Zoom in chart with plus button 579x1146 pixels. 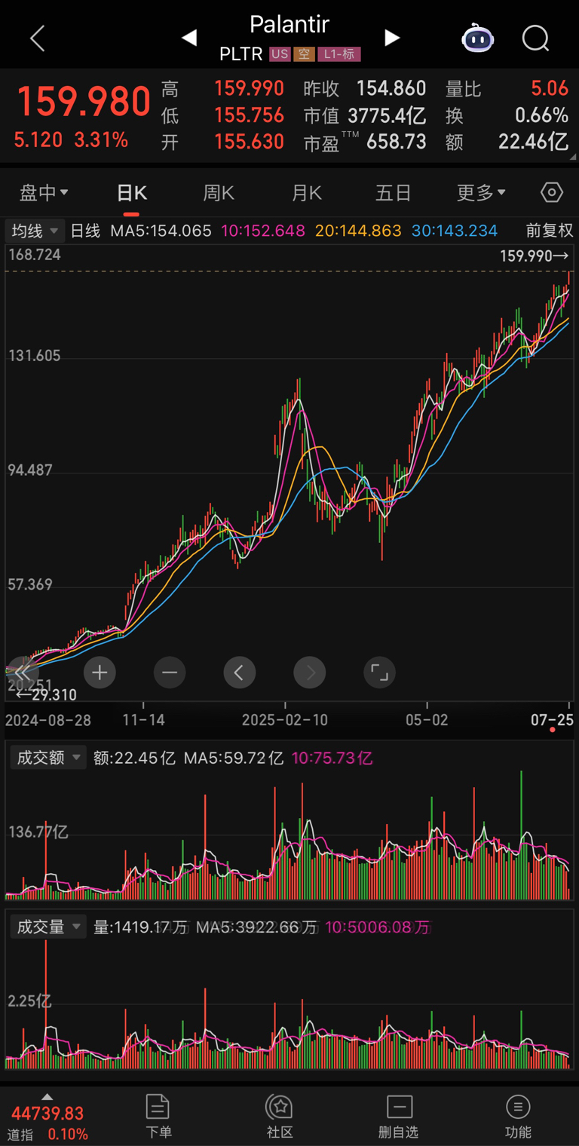click(x=100, y=673)
